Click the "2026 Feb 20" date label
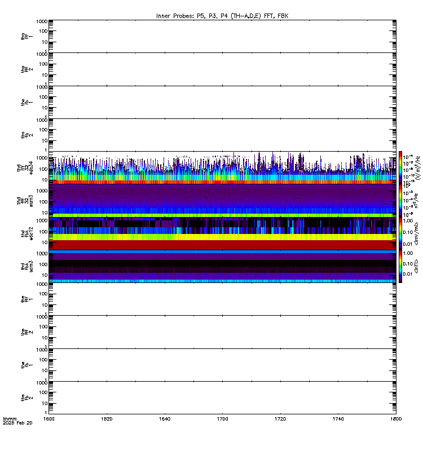 coord(17,423)
